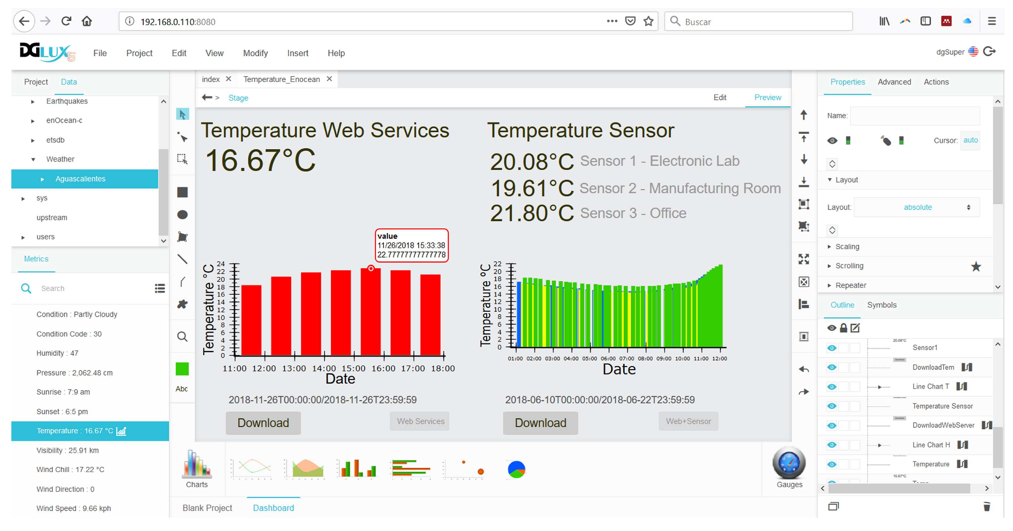
Task: Click the green fill color swatch
Action: pyautogui.click(x=182, y=369)
